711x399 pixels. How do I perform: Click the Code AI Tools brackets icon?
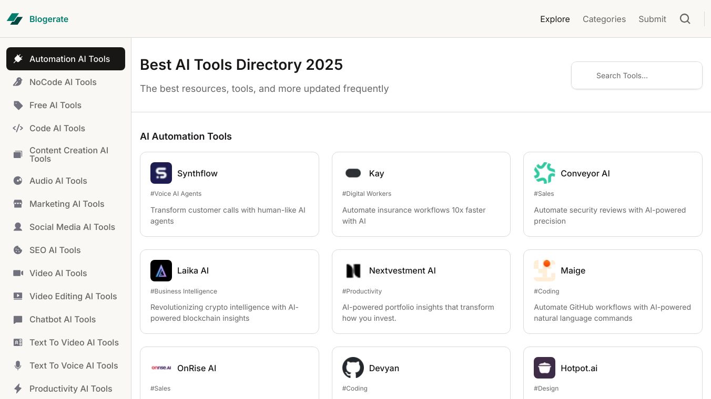(18, 128)
